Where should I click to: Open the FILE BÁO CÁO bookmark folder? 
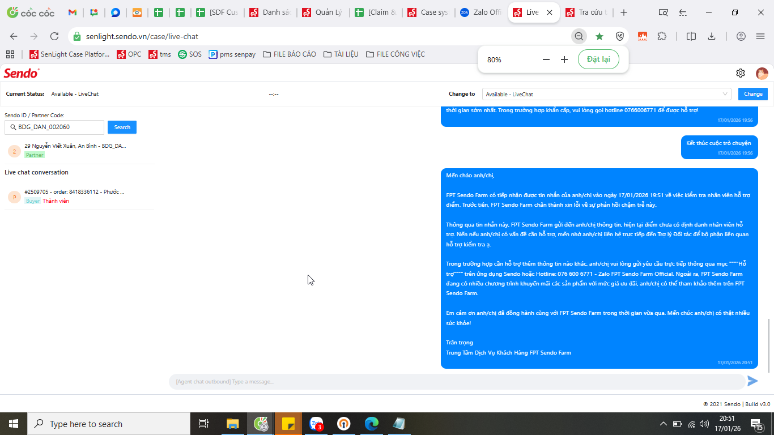pos(289,54)
